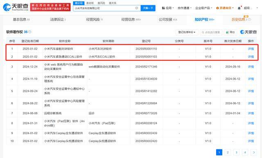Go to page 4 of results
Image resolution: width=262 pixels, height=158 pixels.
coord(245,152)
